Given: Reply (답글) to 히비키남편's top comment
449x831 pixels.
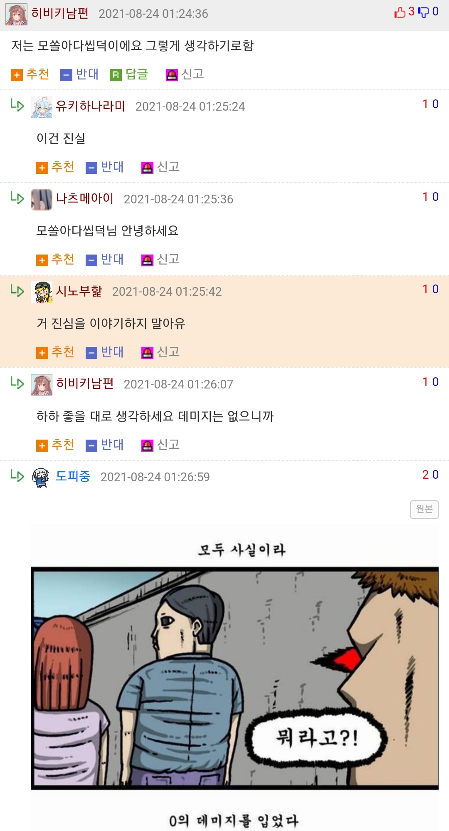Looking at the screenshot, I should [x=129, y=74].
